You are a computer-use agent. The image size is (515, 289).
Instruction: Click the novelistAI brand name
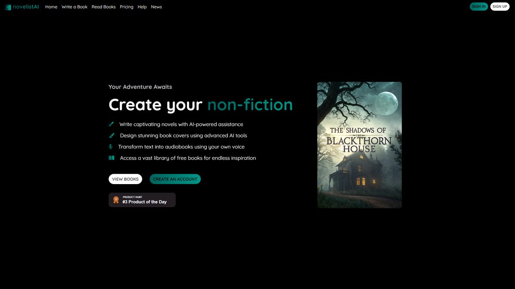(26, 7)
